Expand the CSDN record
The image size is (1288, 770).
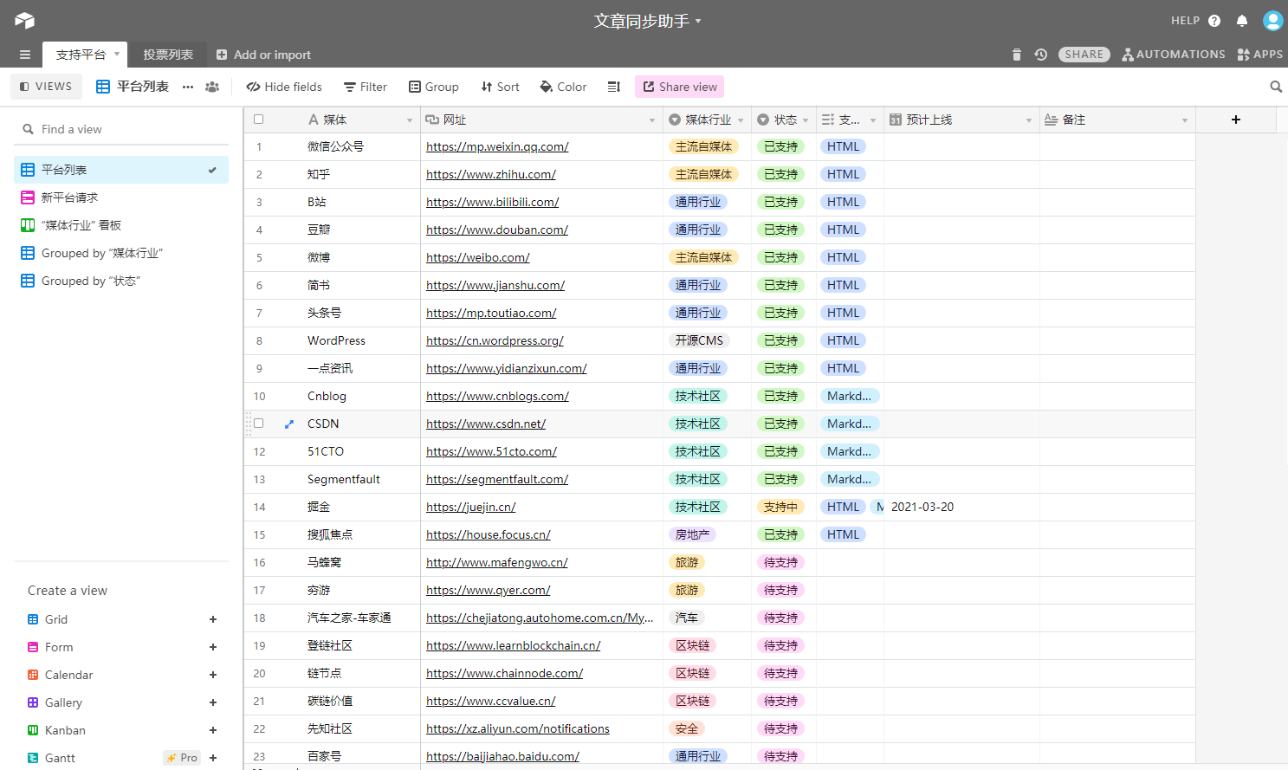pyautogui.click(x=289, y=424)
